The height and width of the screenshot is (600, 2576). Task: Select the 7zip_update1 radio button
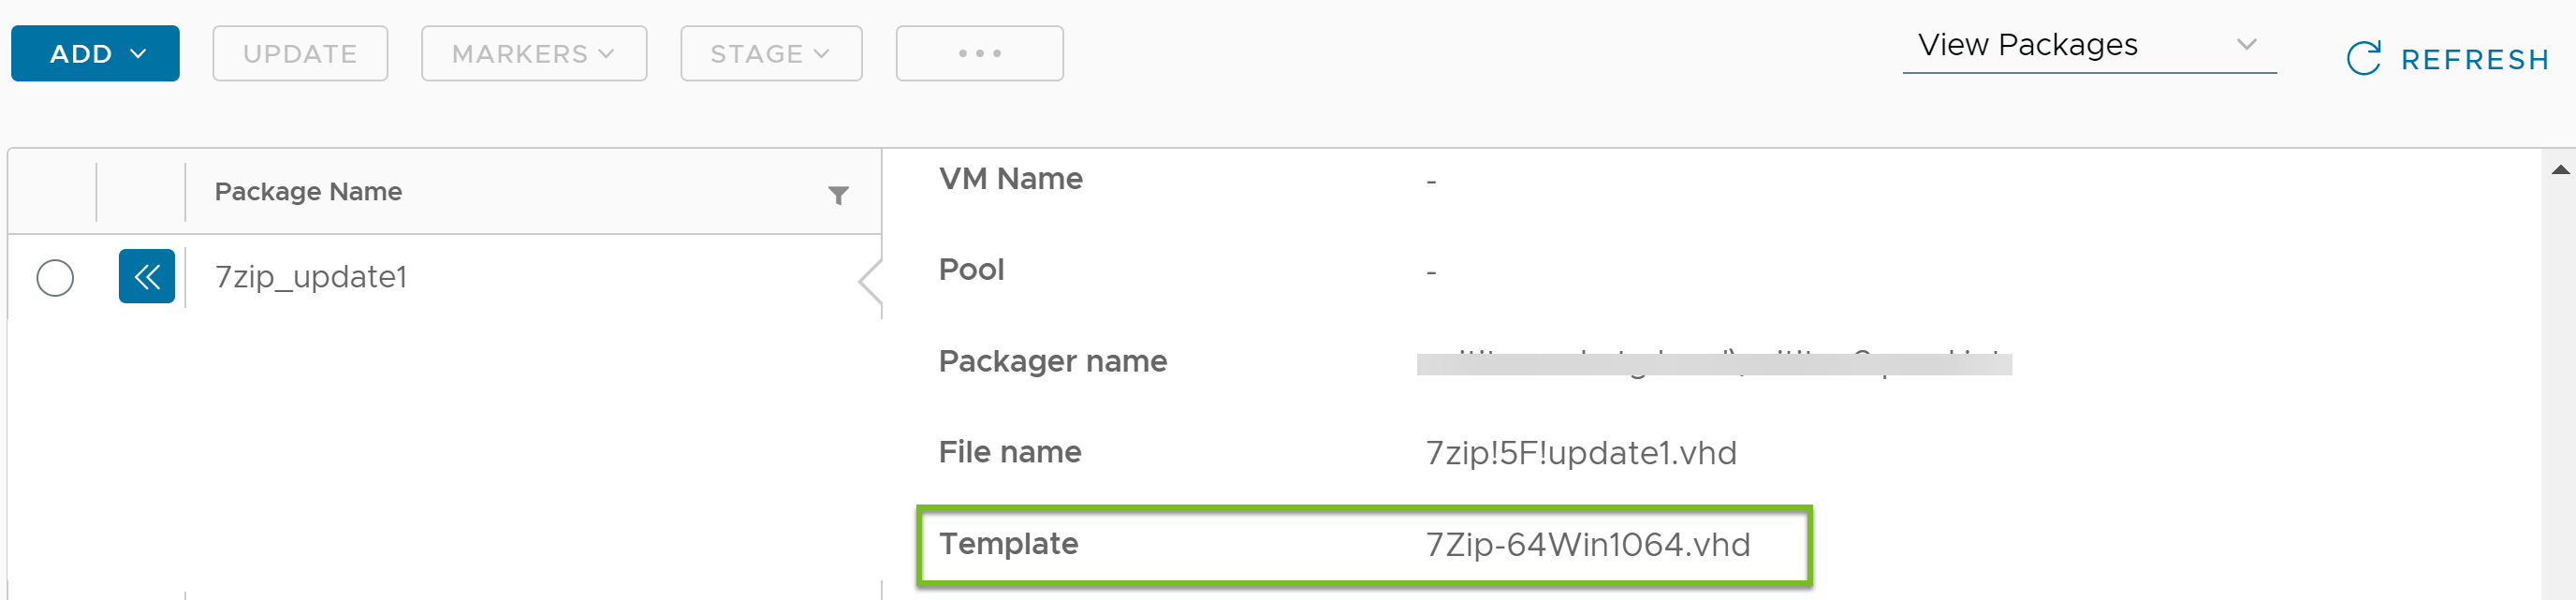pyautogui.click(x=55, y=277)
